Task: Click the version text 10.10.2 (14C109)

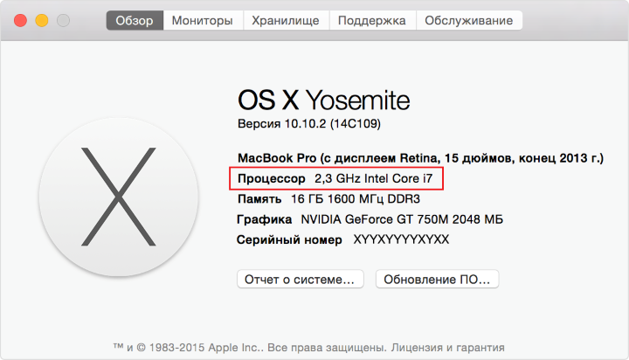Action: (x=333, y=123)
